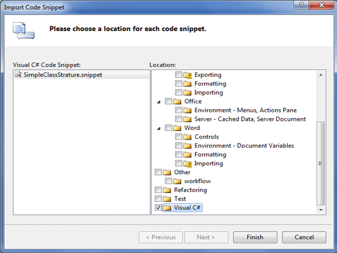Click the Visual C# folder icon
Screen dimensions: 337x253
(x=167, y=207)
